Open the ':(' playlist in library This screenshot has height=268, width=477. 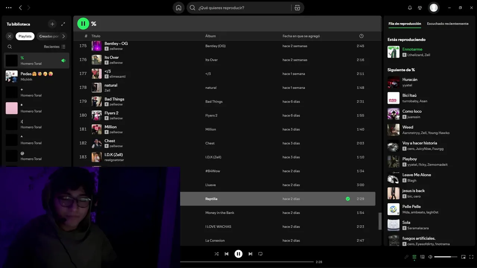pyautogui.click(x=37, y=124)
